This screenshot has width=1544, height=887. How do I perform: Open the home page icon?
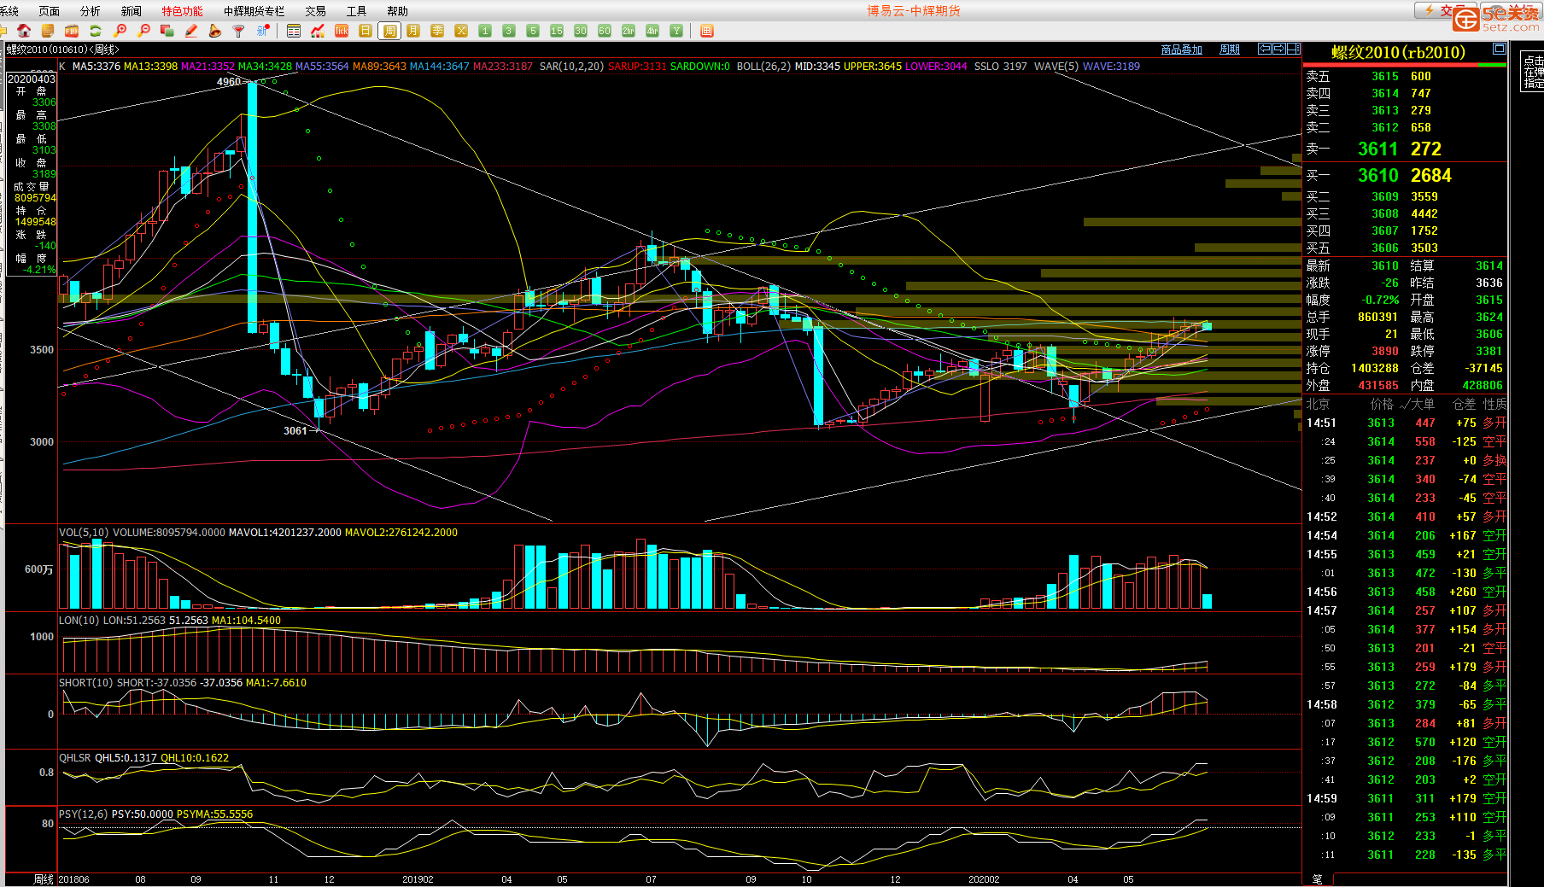click(x=24, y=31)
